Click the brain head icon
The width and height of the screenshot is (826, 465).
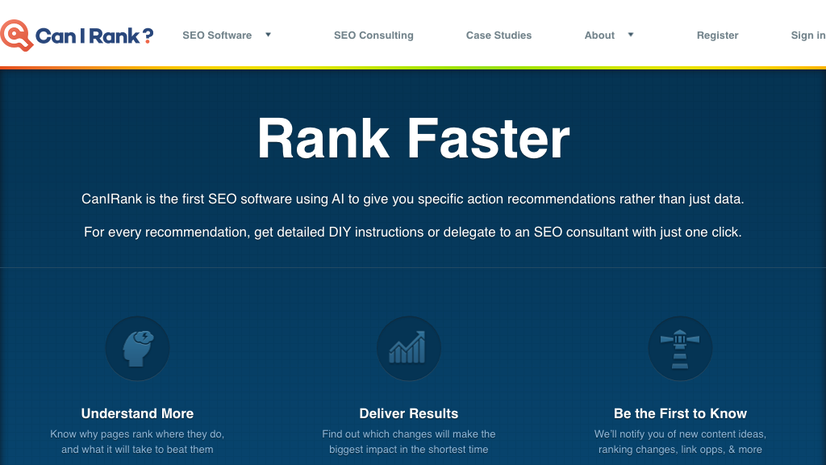pos(137,348)
